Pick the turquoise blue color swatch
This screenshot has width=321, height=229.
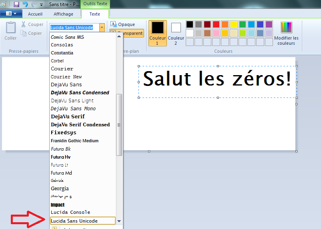point(251,24)
